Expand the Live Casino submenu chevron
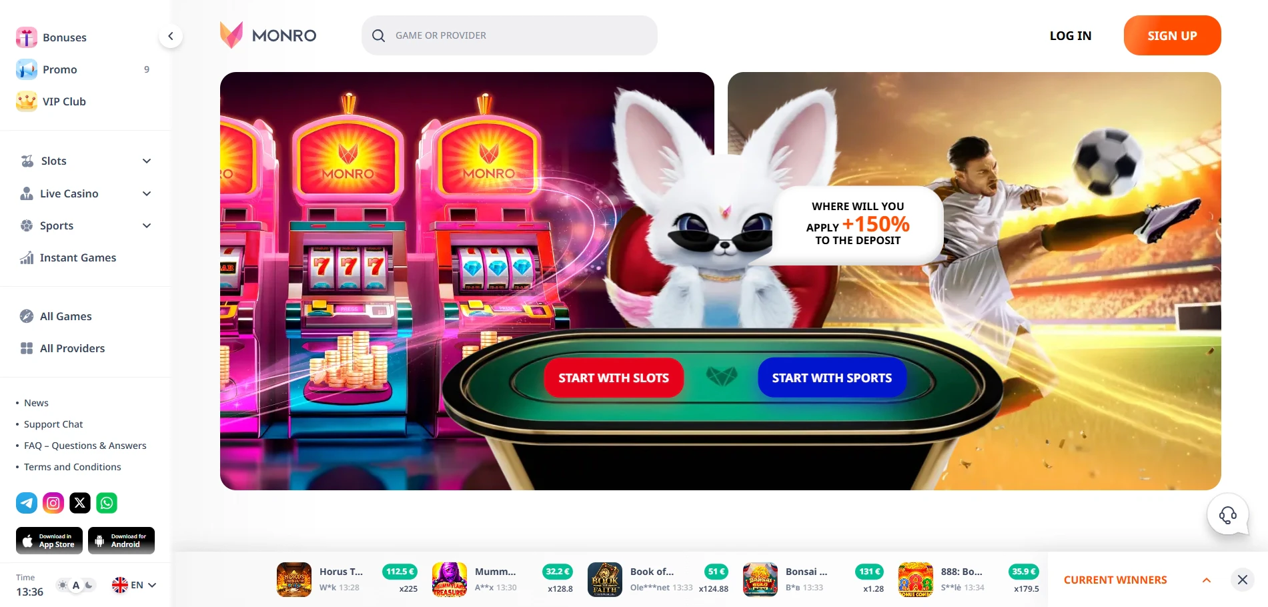This screenshot has width=1268, height=607. 147,193
